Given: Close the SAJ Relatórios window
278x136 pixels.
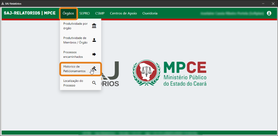Looking at the screenshot, I should tap(273, 4).
